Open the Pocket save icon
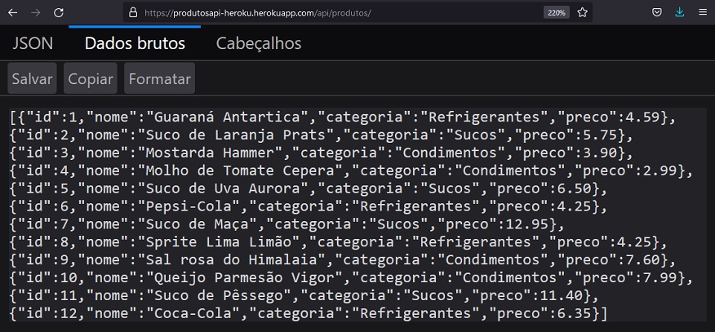The height and width of the screenshot is (332, 715). (656, 13)
